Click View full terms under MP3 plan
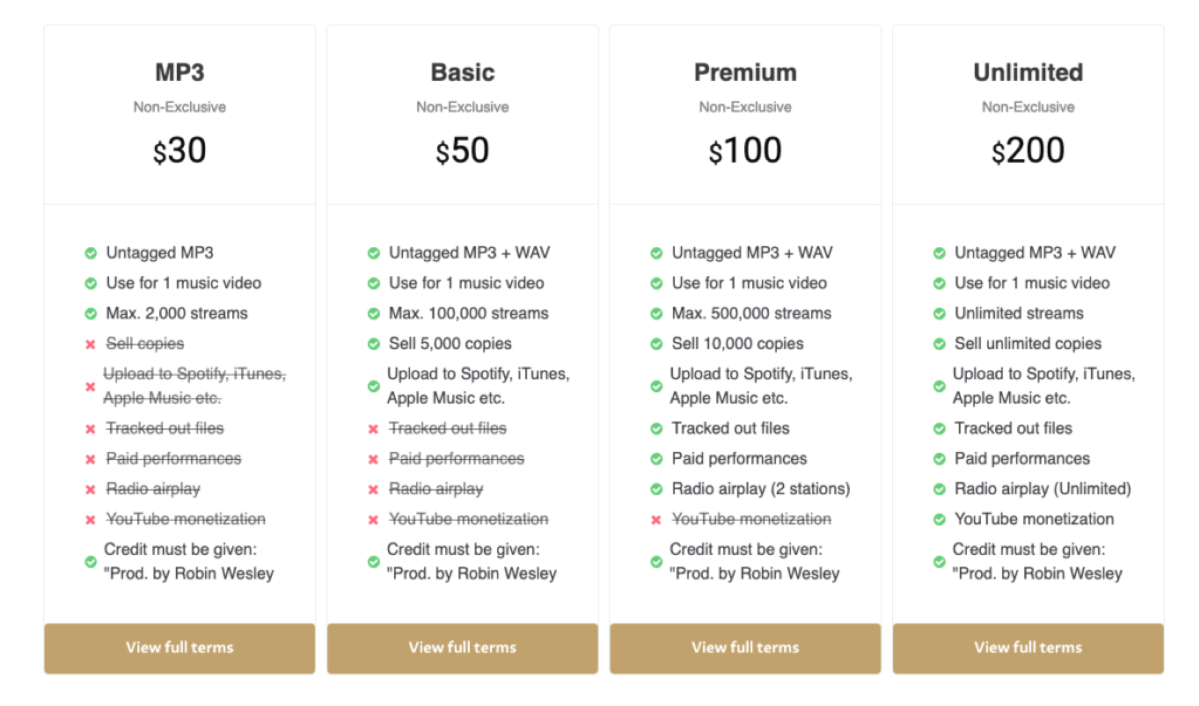The width and height of the screenshot is (1199, 706). (179, 648)
